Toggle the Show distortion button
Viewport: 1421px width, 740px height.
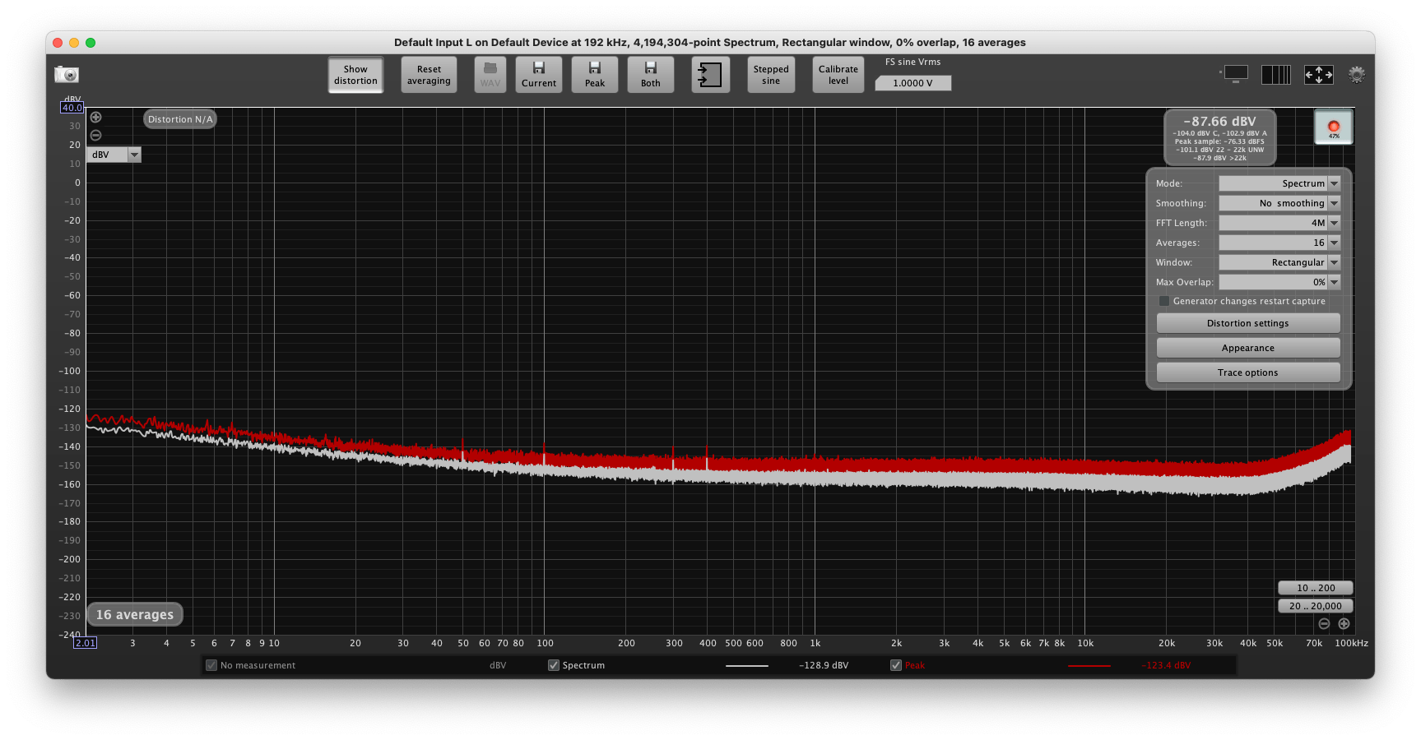pyautogui.click(x=355, y=75)
